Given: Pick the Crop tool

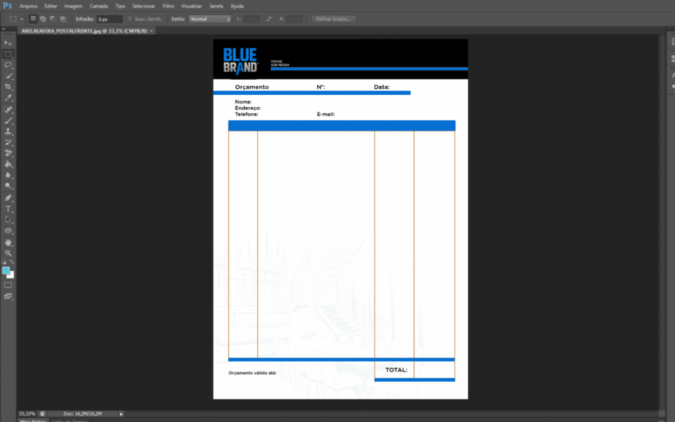Looking at the screenshot, I should click(9, 87).
